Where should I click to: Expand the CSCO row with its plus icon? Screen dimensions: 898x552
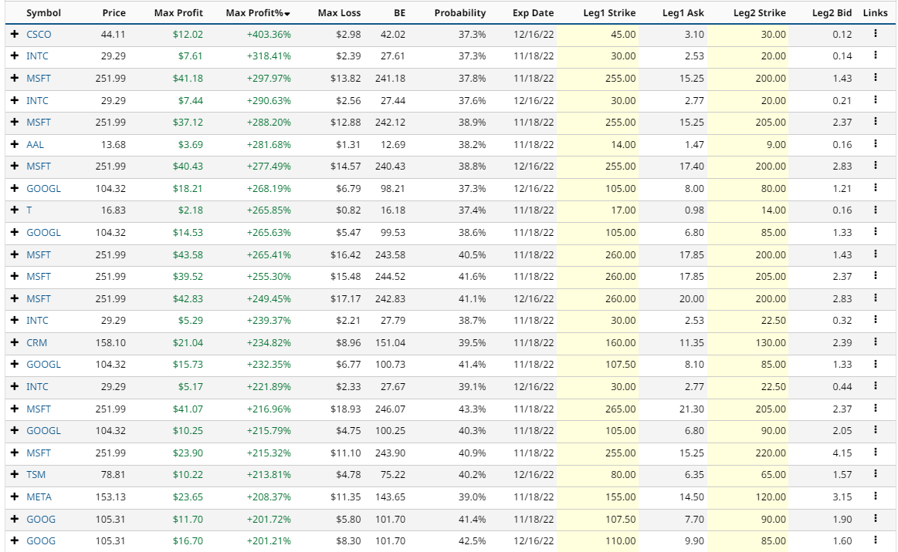pos(15,35)
